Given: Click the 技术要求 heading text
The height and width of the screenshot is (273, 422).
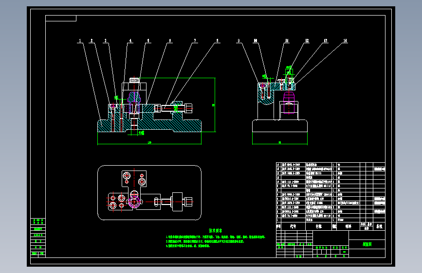Looking at the screenshot, I should coord(215,231).
